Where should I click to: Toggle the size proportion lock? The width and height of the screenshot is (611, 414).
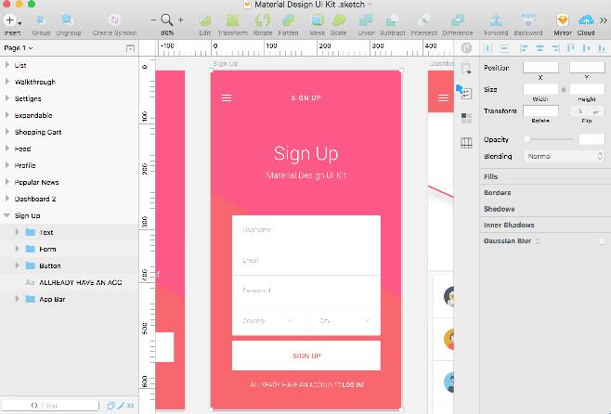pos(564,89)
